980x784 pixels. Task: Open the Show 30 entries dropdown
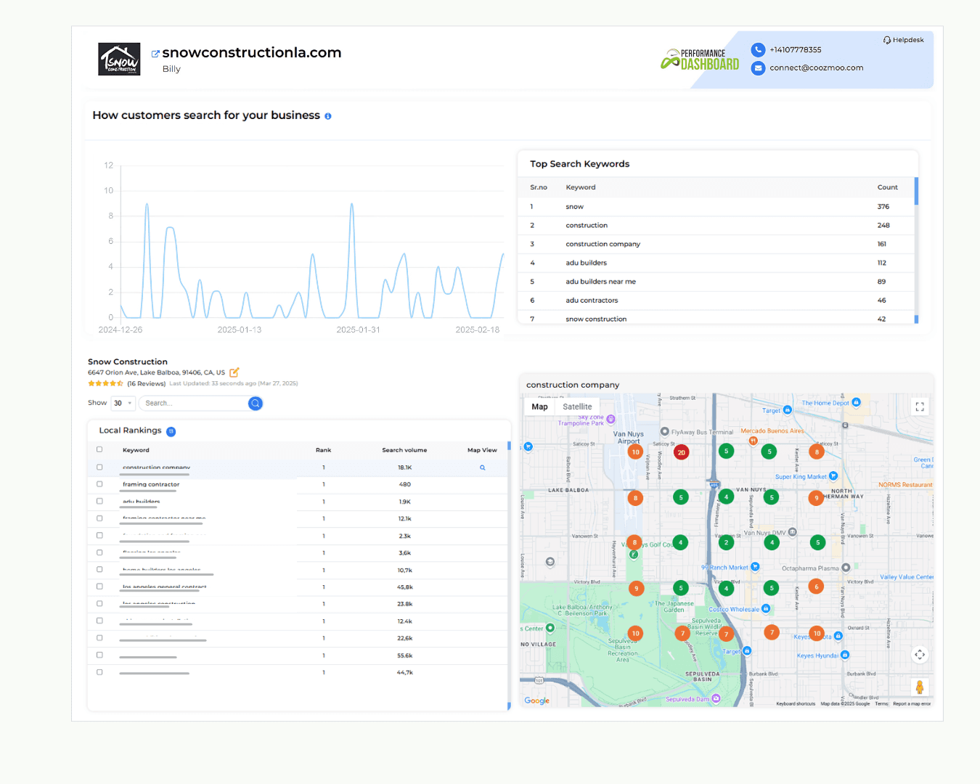pos(123,403)
